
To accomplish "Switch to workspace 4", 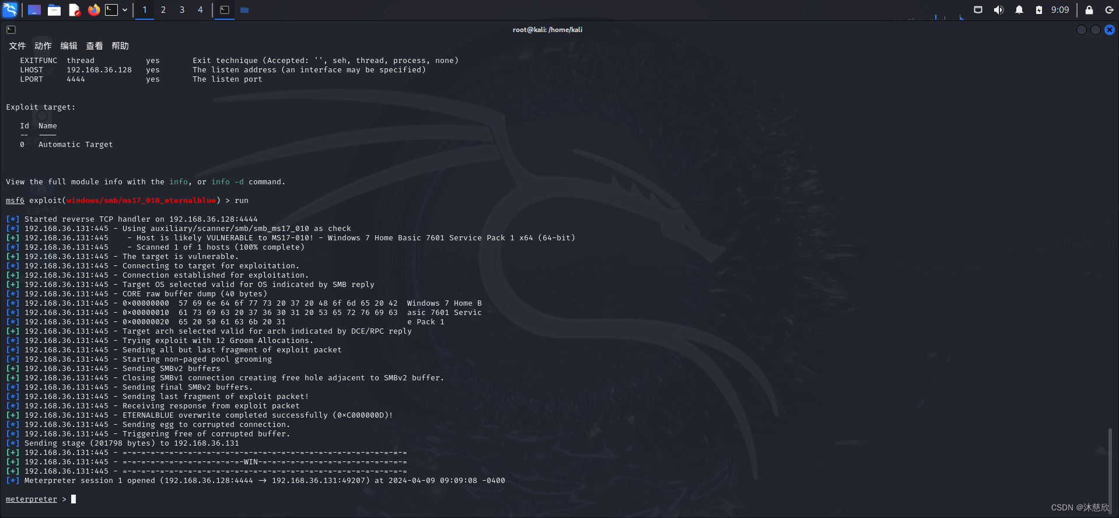I will point(200,10).
